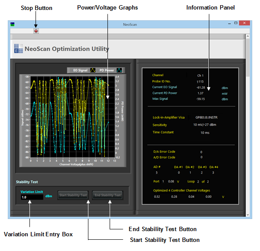This screenshot has height=251, width=260.
Task: Click inside the Power/Voltage graph plot area
Action: [71, 117]
